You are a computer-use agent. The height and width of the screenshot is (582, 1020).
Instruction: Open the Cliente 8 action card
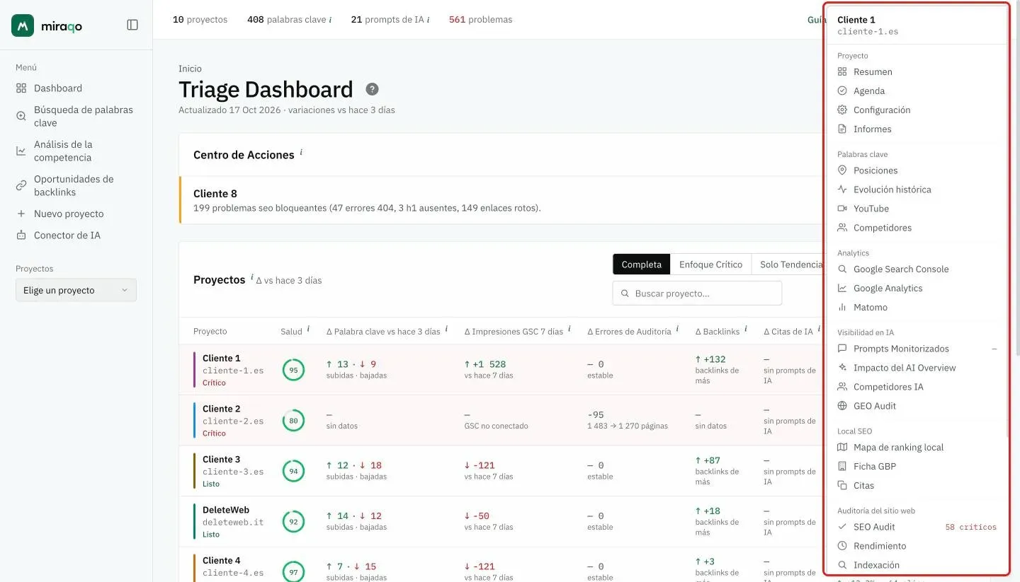[x=503, y=200]
